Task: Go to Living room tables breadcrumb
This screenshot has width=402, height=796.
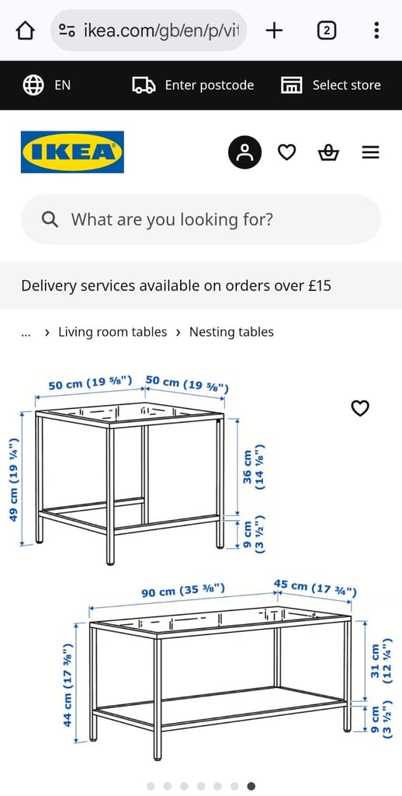Action: click(x=113, y=332)
